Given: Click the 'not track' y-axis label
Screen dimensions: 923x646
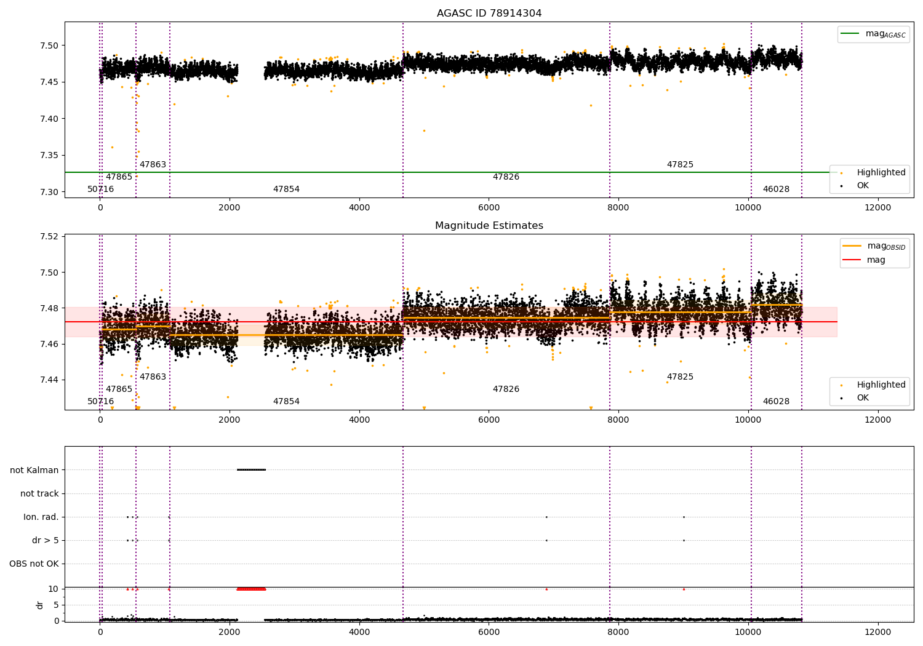Looking at the screenshot, I should pyautogui.click(x=39, y=493).
